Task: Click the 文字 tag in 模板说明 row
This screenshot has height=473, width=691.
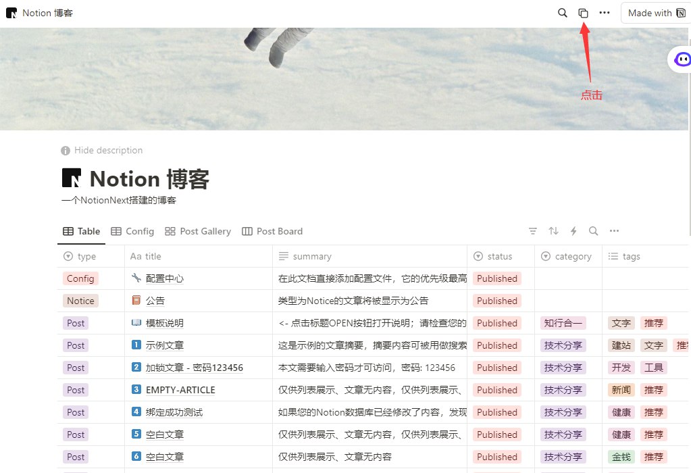Action: tap(621, 323)
